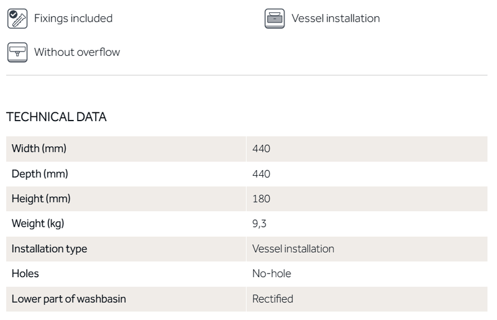Click the Weight (kg) row label

(x=38, y=224)
